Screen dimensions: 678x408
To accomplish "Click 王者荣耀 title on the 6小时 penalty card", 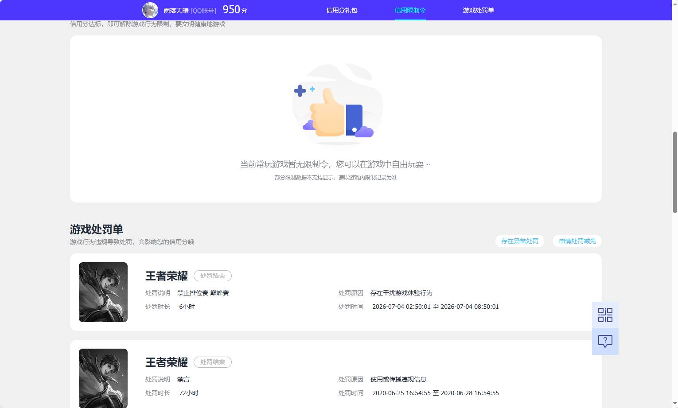I will click(167, 276).
